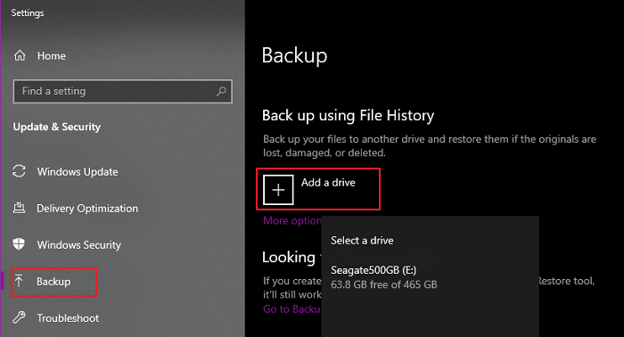This screenshot has height=337, width=624.
Task: Click the magnifier icon in search box
Action: point(221,92)
